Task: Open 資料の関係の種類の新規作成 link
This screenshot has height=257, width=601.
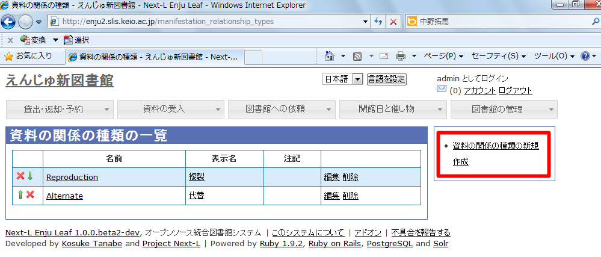Action: coord(495,154)
